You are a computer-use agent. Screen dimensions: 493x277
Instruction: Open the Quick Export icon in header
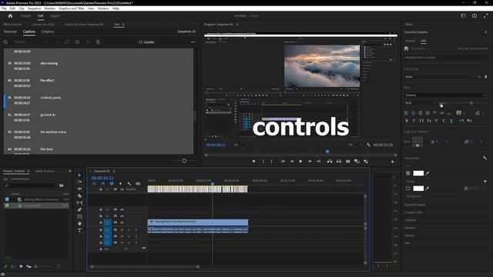pyautogui.click(x=475, y=15)
